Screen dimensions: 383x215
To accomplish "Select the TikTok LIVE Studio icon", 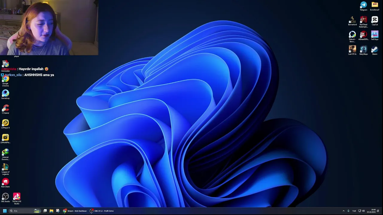I will point(17,199).
